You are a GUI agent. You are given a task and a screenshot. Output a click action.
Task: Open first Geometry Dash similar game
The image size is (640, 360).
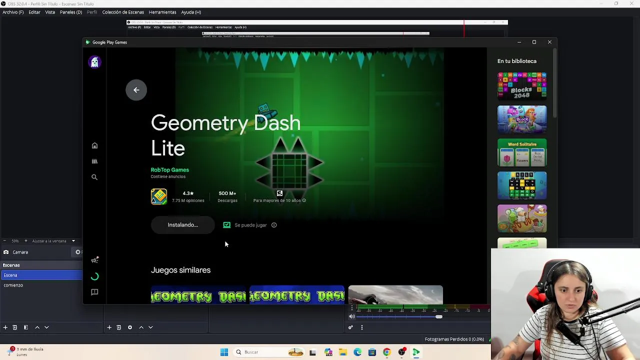(x=198, y=294)
